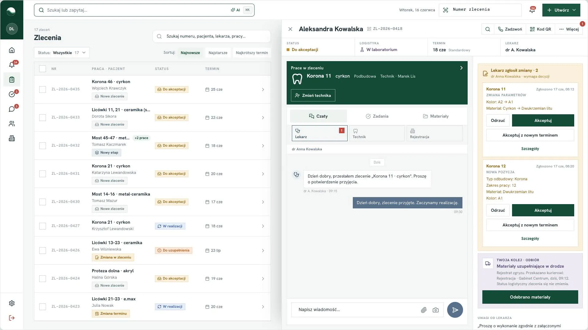588x330 pixels.
Task: Open notifications bell in left sidebar
Action: pos(12,65)
